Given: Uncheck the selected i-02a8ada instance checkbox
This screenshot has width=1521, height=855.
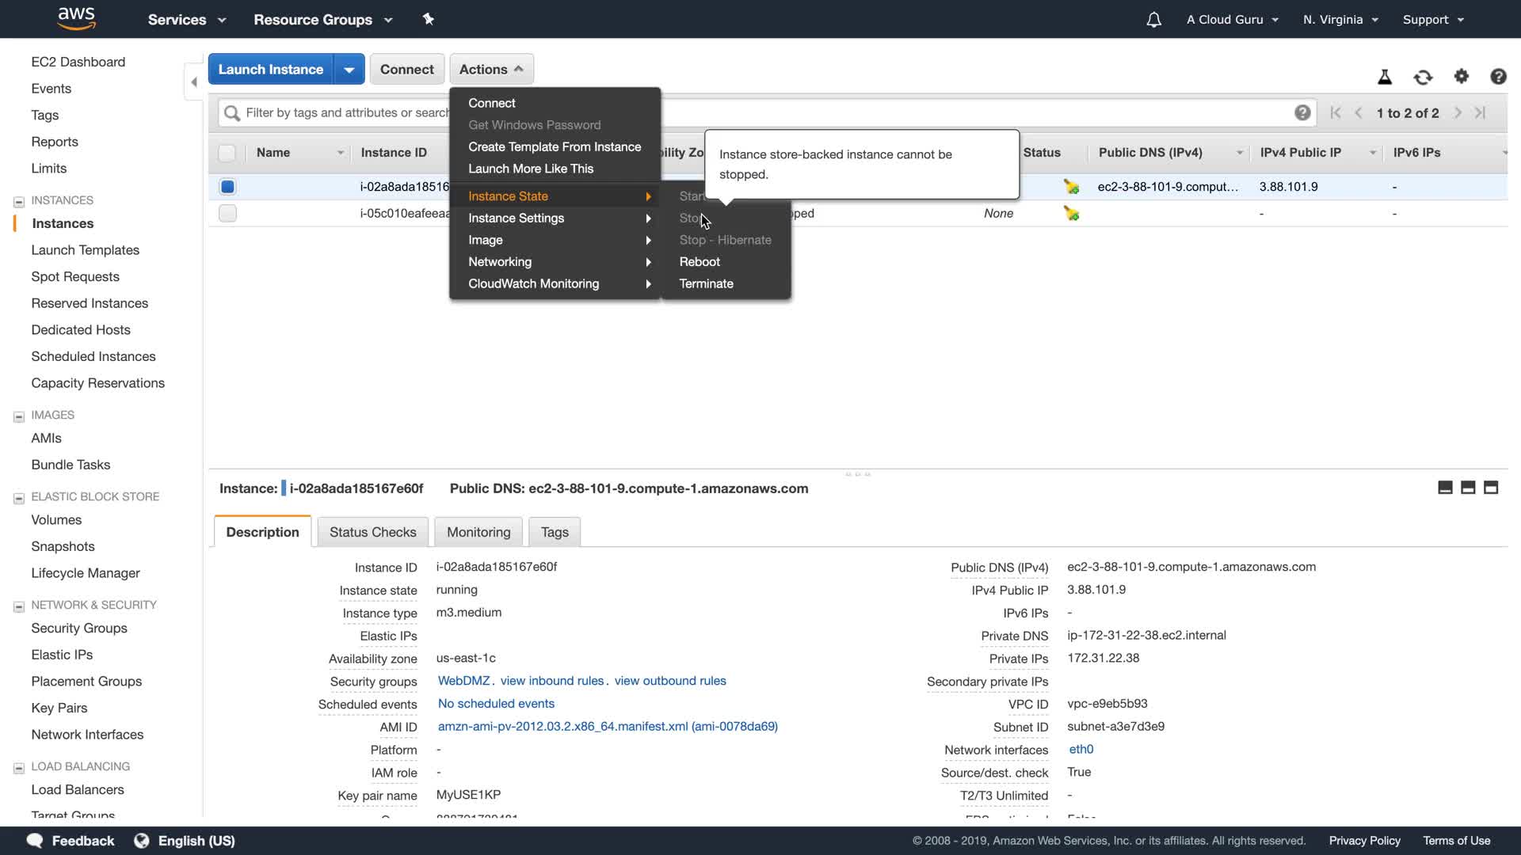Looking at the screenshot, I should 227,187.
